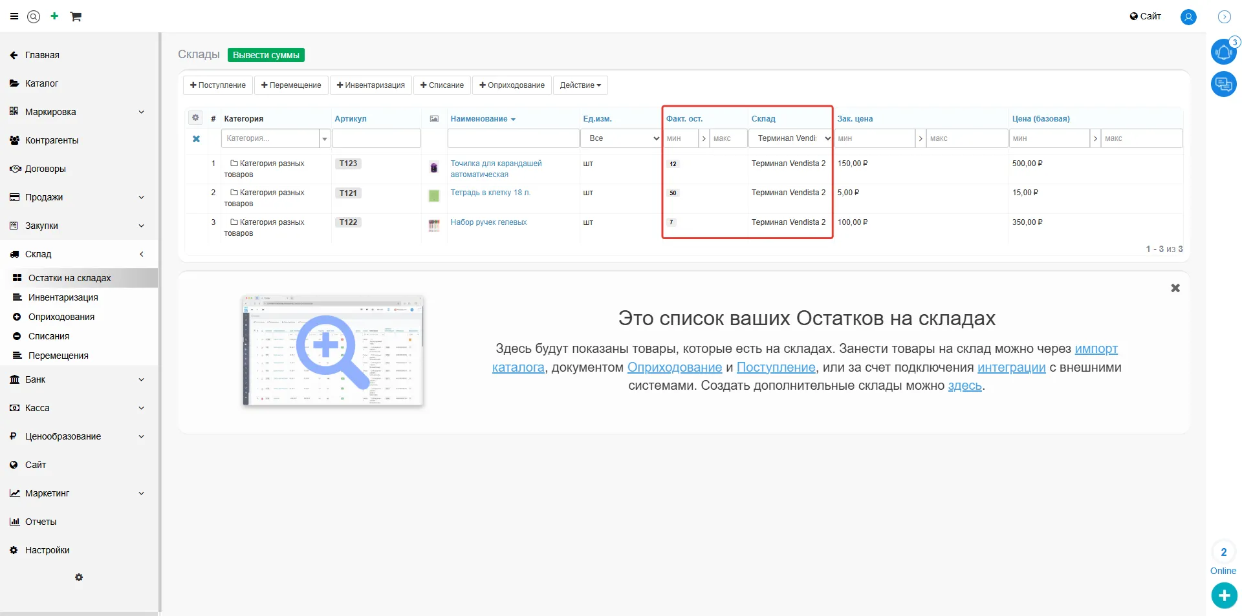Close the warehouse stock info banner
The width and height of the screenshot is (1242, 616).
click(1175, 288)
